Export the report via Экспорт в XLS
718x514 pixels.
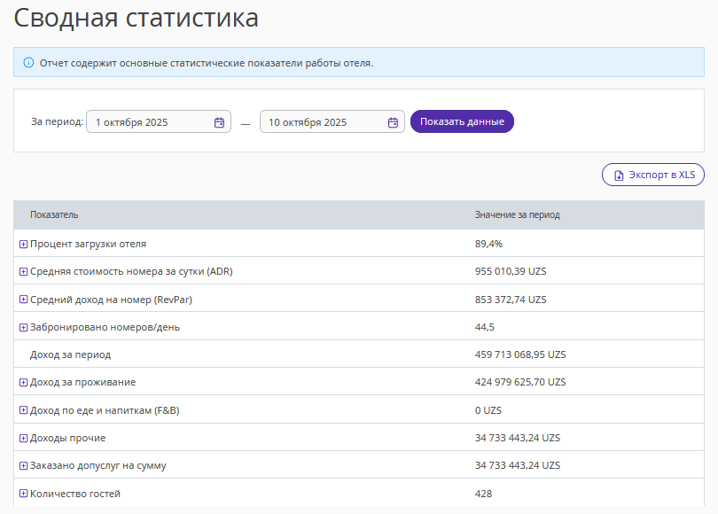pyautogui.click(x=653, y=175)
